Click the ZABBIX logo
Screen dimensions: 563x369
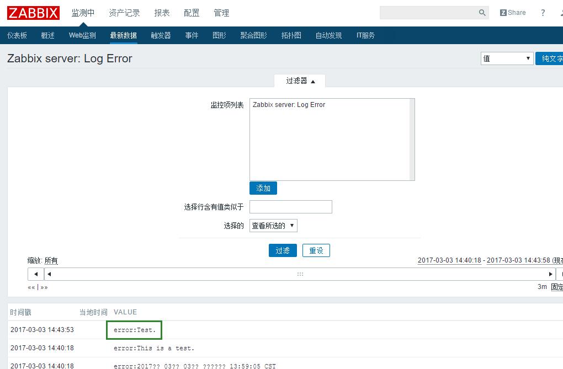click(33, 13)
